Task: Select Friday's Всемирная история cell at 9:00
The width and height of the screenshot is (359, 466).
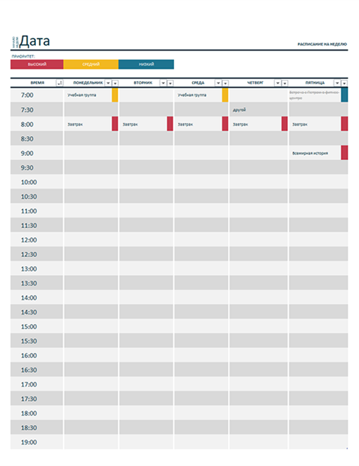Action: point(315,153)
